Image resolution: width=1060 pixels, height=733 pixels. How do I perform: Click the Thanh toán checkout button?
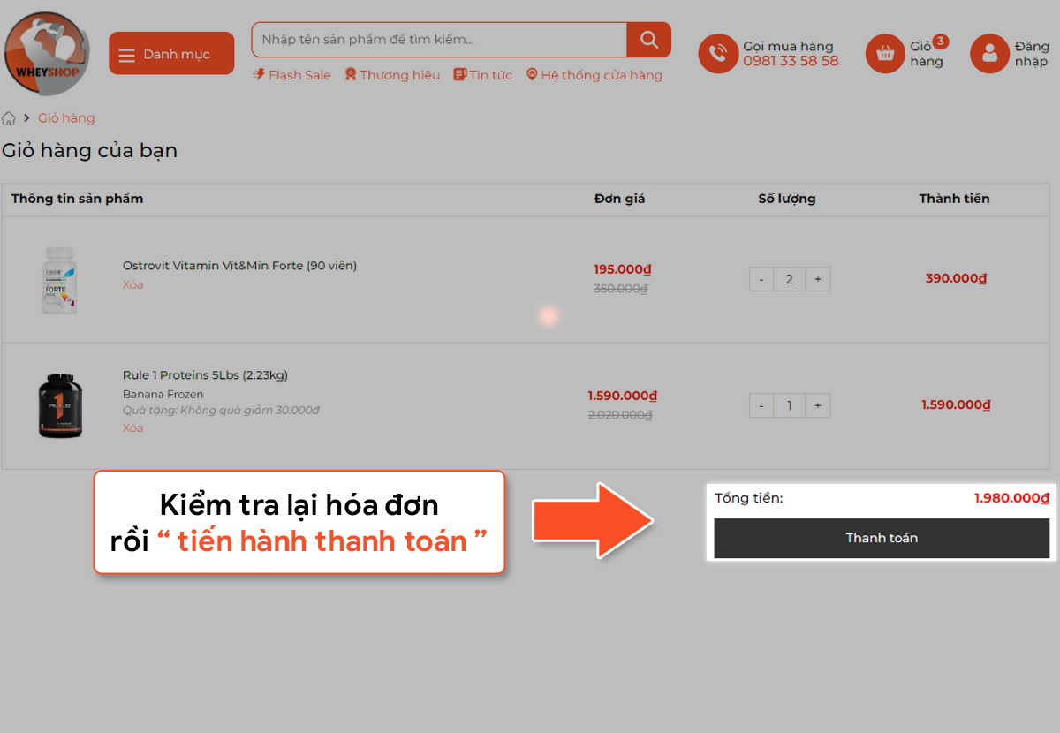pos(882,538)
